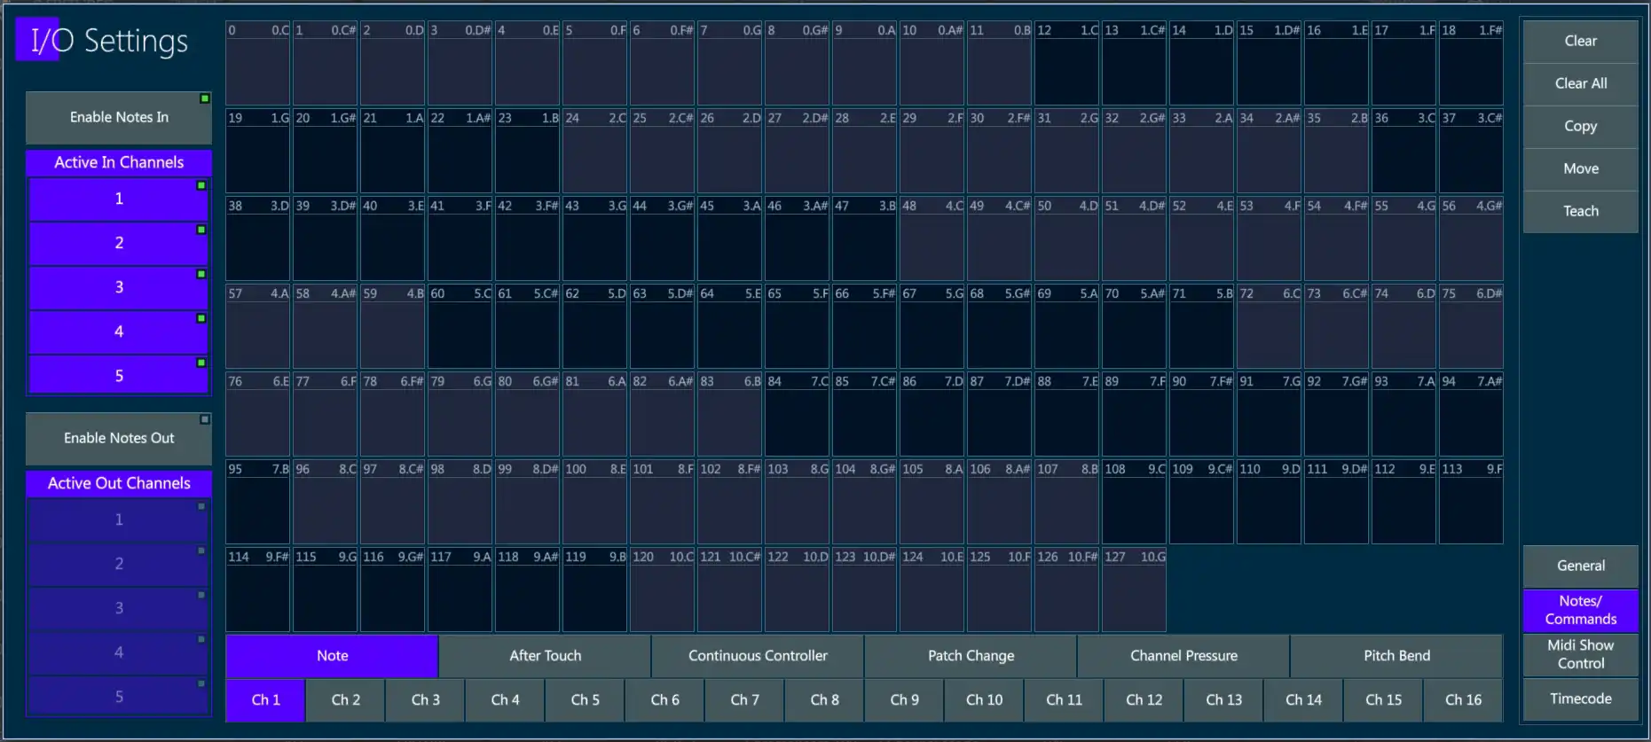1651x742 pixels.
Task: Select note cell 120 (10.C)
Action: point(663,590)
